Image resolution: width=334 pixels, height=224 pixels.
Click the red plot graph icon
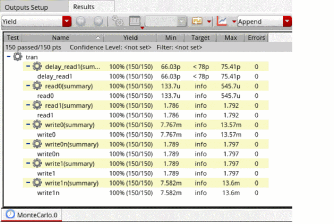point(222,21)
